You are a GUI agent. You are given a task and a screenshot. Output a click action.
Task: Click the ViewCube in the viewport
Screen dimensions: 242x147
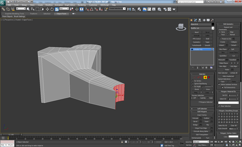181,27
